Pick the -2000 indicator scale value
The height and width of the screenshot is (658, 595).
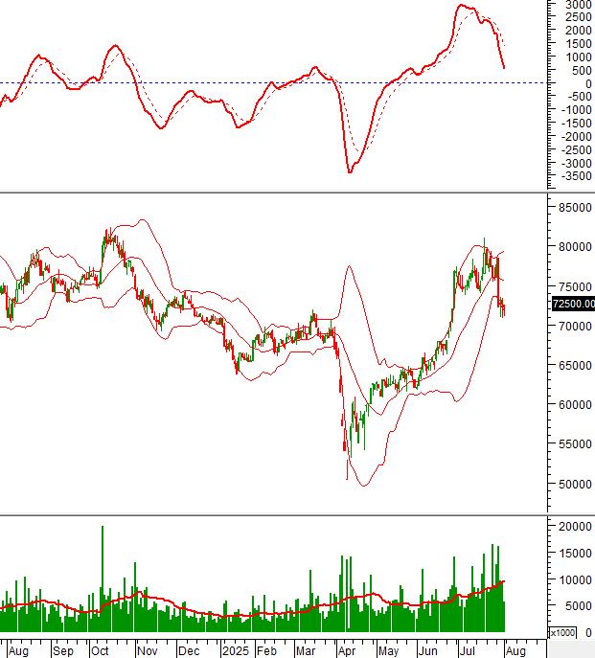[x=576, y=136]
